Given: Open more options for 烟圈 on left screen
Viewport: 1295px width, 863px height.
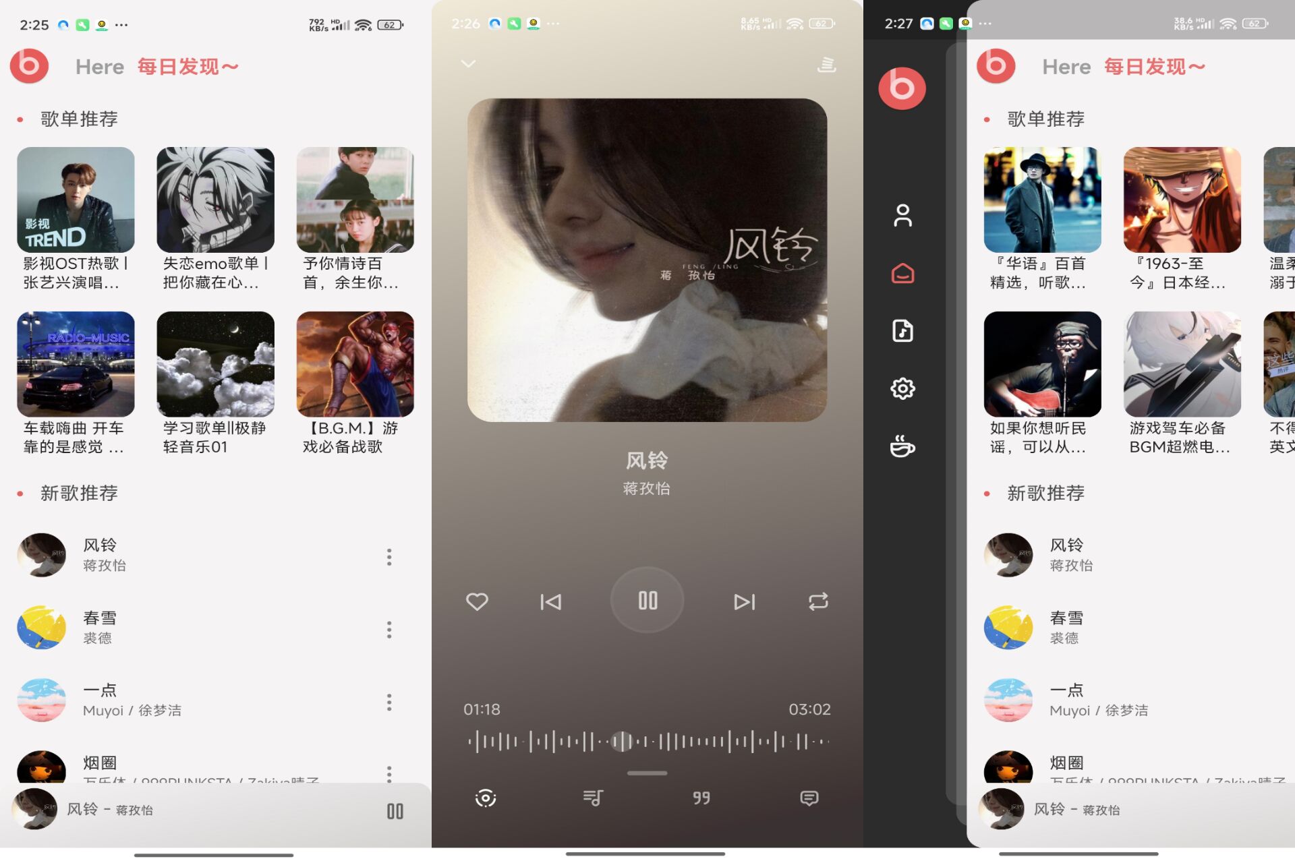Looking at the screenshot, I should (389, 773).
